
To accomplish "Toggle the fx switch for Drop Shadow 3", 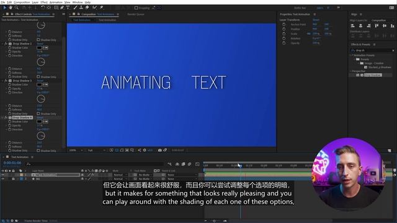I will [6, 81].
